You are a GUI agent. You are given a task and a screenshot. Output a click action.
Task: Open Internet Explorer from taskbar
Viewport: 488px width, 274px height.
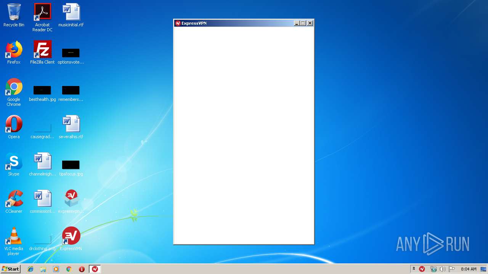tap(30, 269)
